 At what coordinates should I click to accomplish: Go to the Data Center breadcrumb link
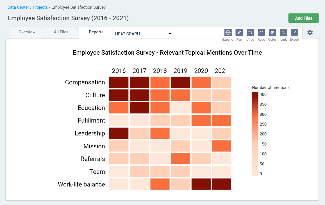click(18, 7)
